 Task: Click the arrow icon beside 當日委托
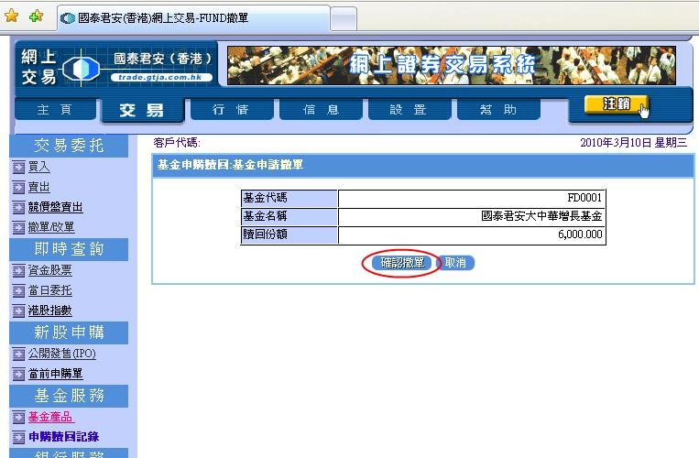18,291
